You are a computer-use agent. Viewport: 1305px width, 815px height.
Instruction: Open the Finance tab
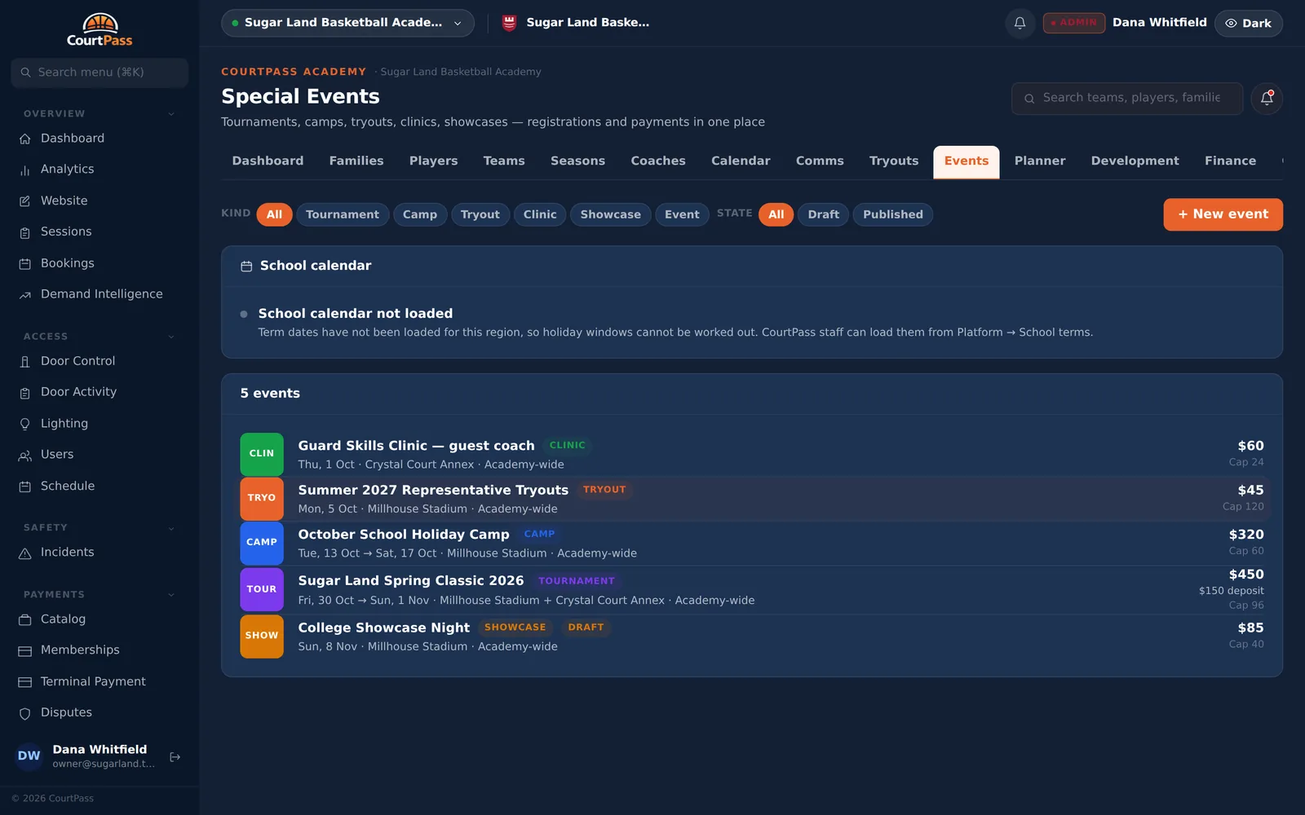point(1230,161)
